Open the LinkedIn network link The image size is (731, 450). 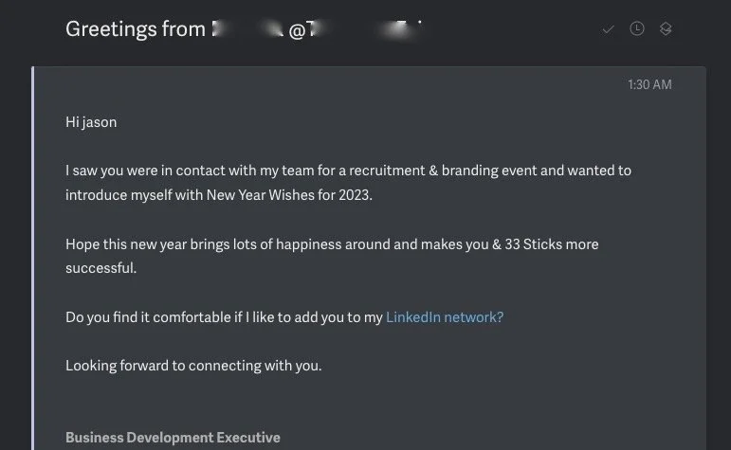[x=444, y=317]
